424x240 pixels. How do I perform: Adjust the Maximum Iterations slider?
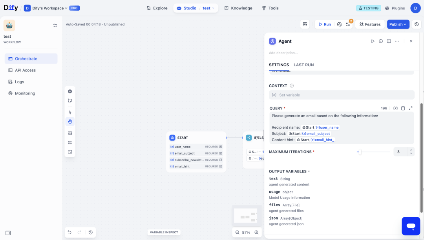(360, 152)
